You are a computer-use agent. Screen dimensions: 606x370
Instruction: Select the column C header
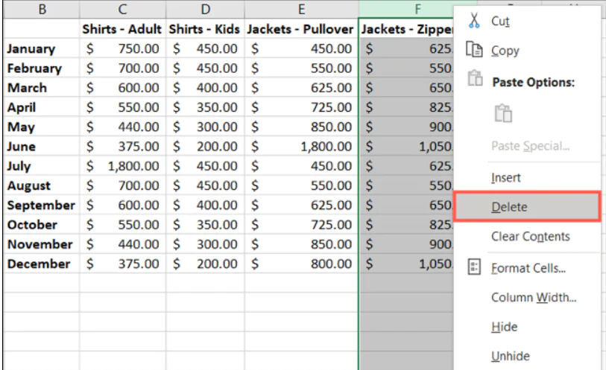click(122, 9)
